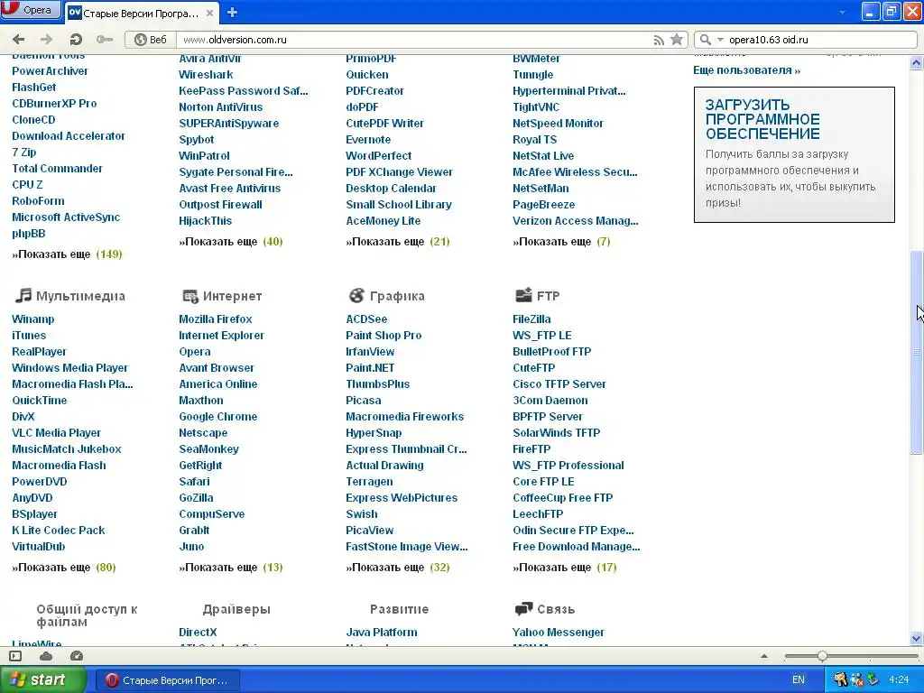Open the DirectX link
This screenshot has height=693, width=924.
[x=198, y=633]
